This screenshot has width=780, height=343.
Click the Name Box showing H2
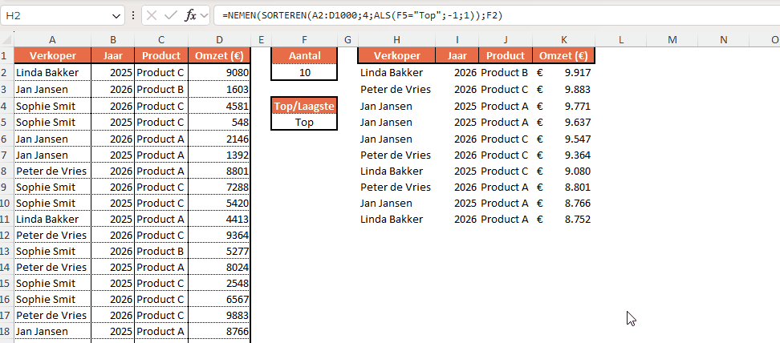click(x=56, y=15)
